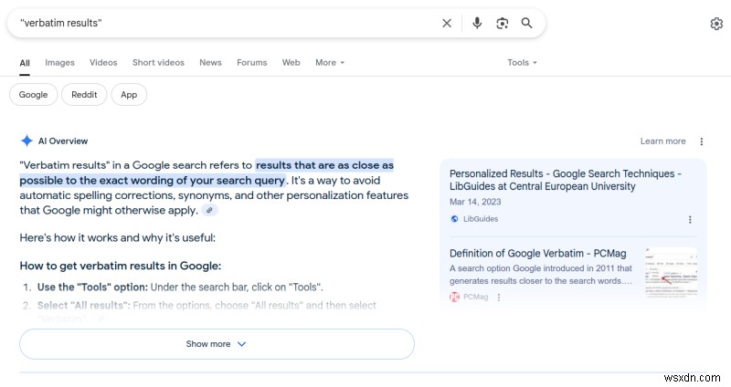Open Definition of Google Verbatim PCMag link
Image resolution: width=731 pixels, height=387 pixels.
point(537,254)
